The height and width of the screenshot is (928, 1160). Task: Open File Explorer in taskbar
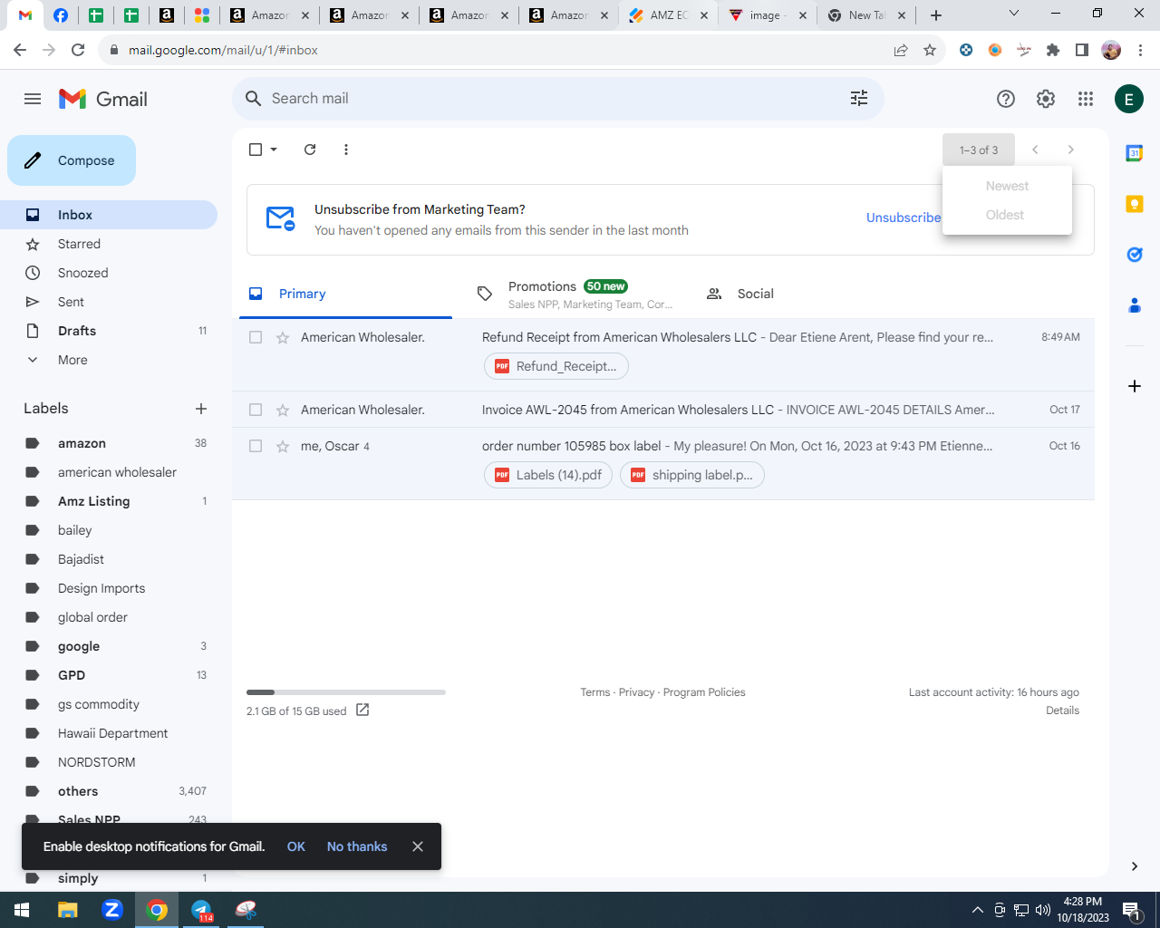68,910
